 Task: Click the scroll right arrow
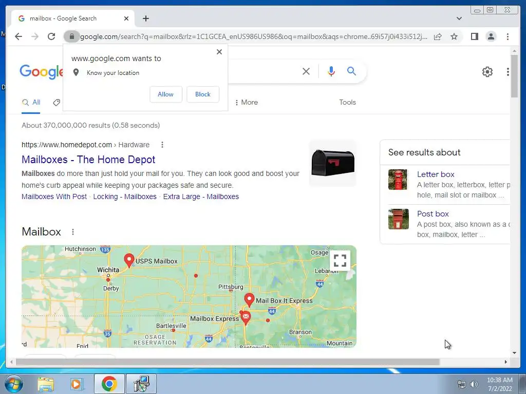506,362
